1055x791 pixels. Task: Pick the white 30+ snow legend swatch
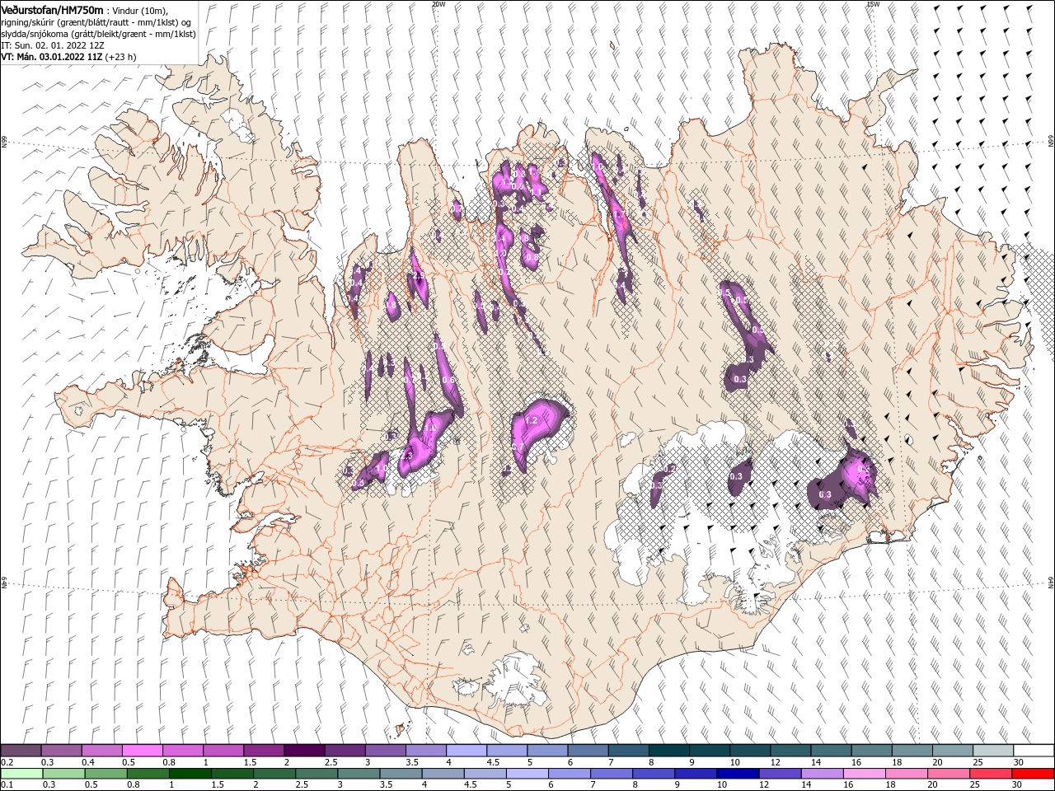1033,751
